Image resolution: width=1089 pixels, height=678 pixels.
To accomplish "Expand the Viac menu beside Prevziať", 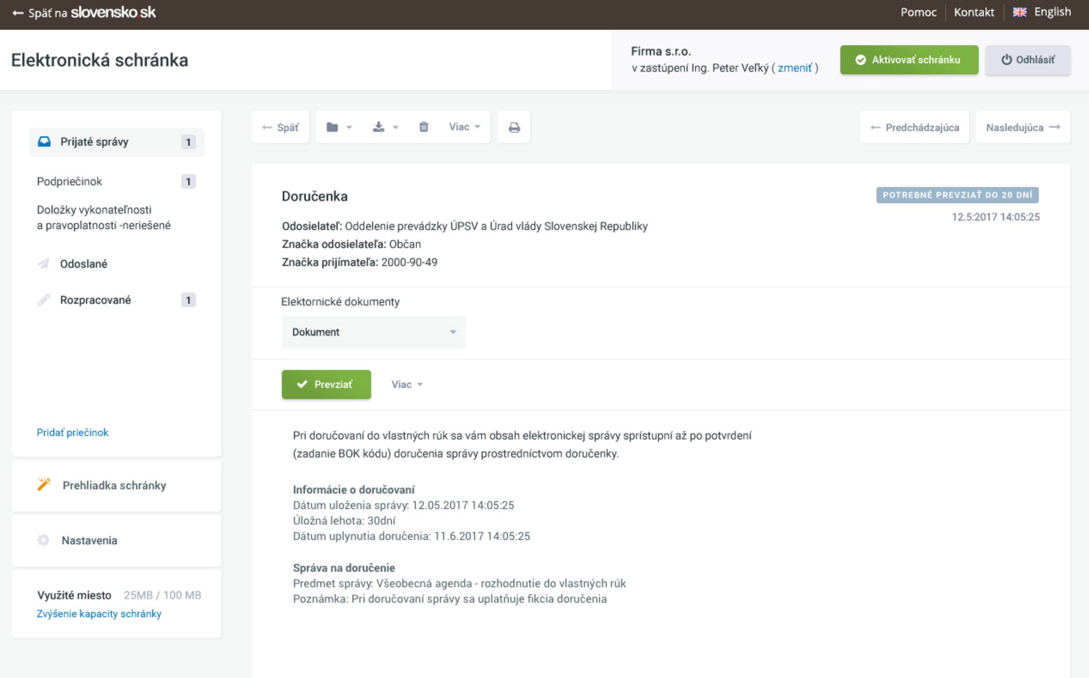I will 407,385.
